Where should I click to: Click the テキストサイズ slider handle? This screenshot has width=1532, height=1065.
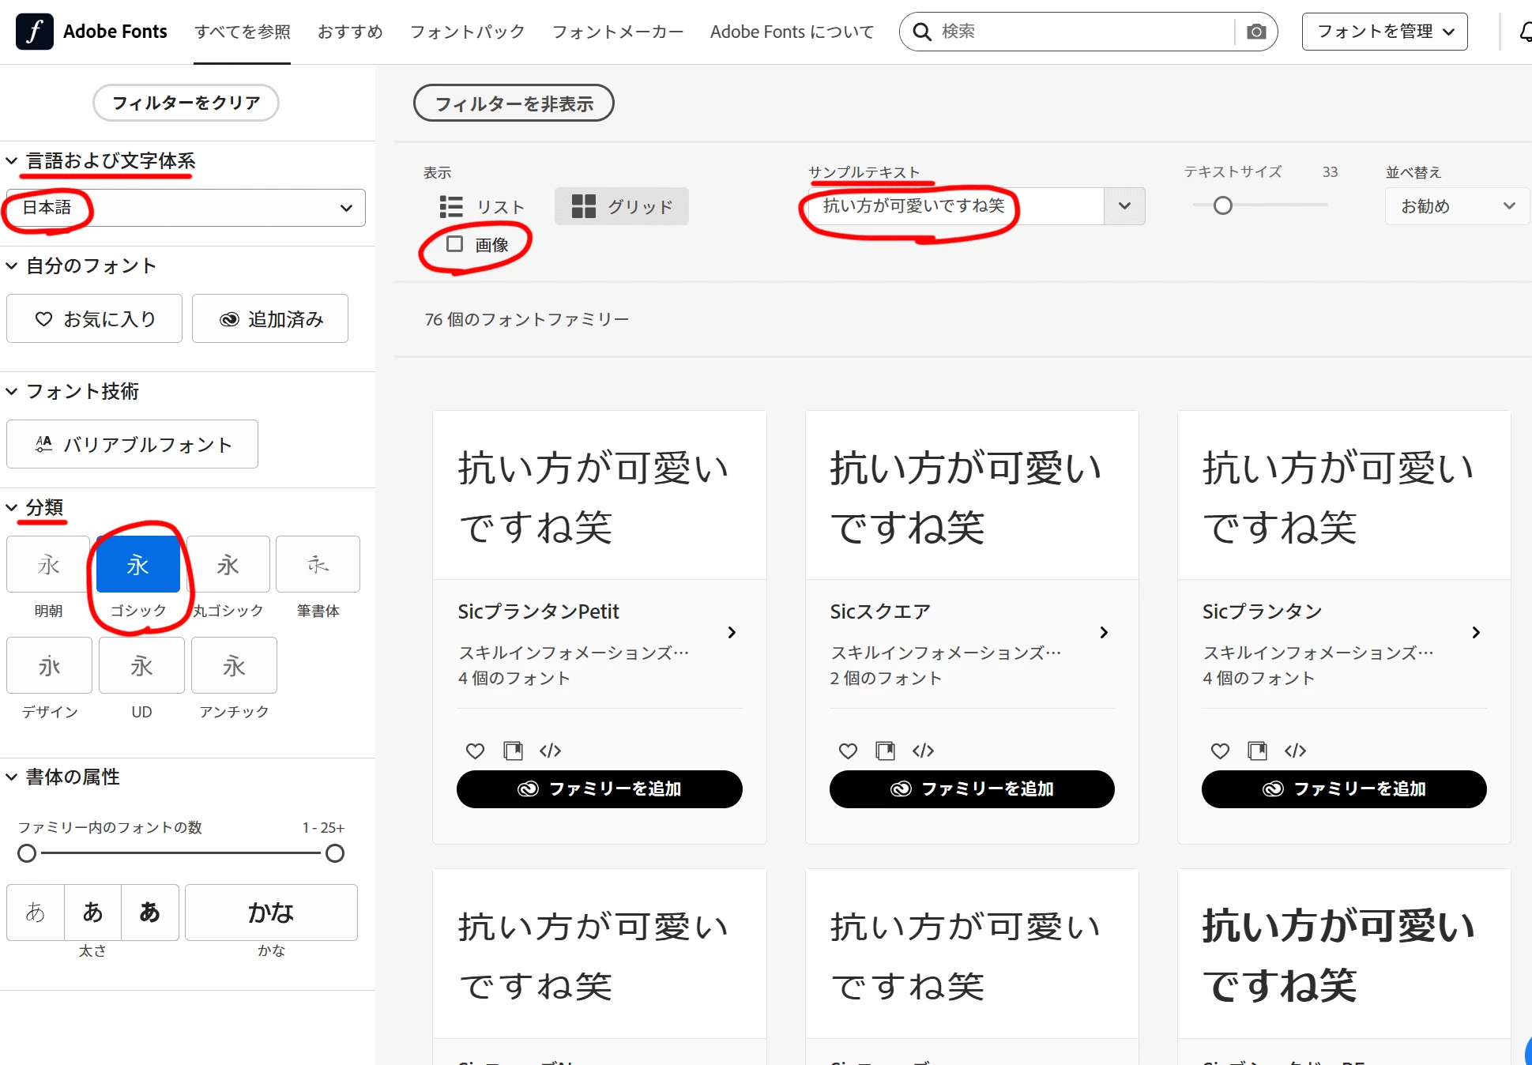coord(1223,205)
